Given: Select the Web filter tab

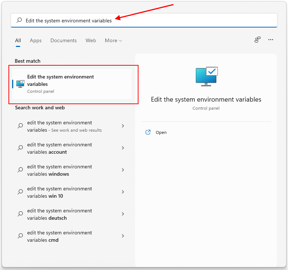Looking at the screenshot, I should click(91, 40).
